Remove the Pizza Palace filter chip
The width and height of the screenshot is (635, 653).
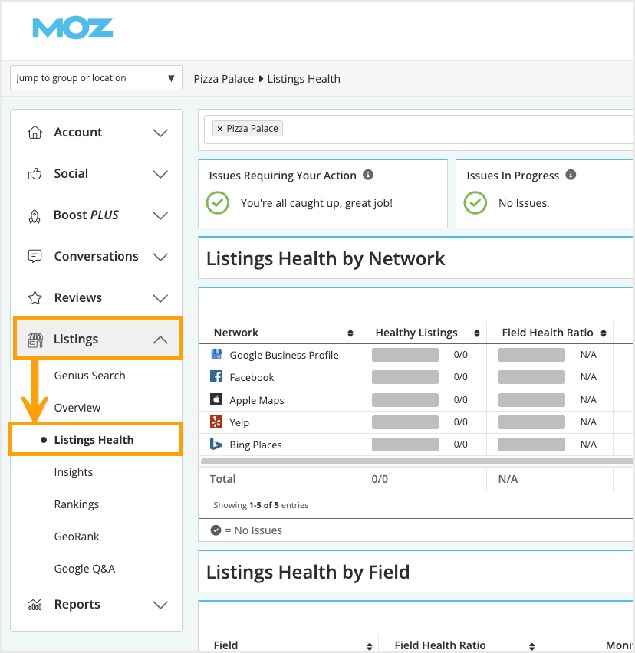coord(219,128)
